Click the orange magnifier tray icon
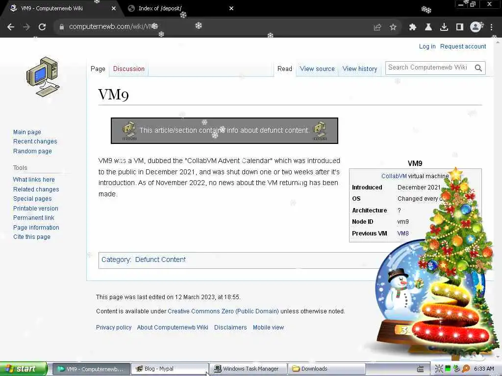 pos(466,369)
